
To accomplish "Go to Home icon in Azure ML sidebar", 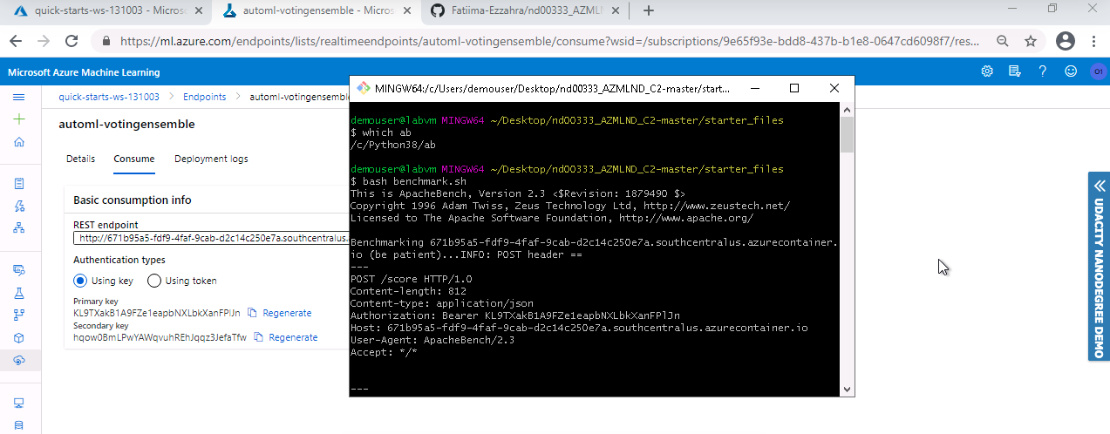I will (19, 142).
